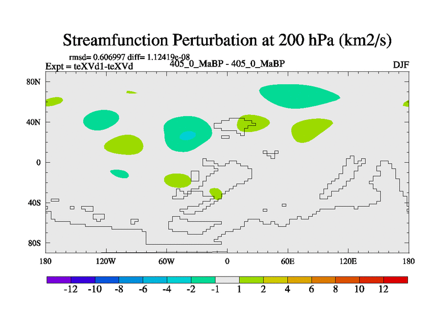The width and height of the screenshot is (441, 330).
Task: Click the cyan core of the Atlantic negative anomaly
Action: click(x=187, y=135)
